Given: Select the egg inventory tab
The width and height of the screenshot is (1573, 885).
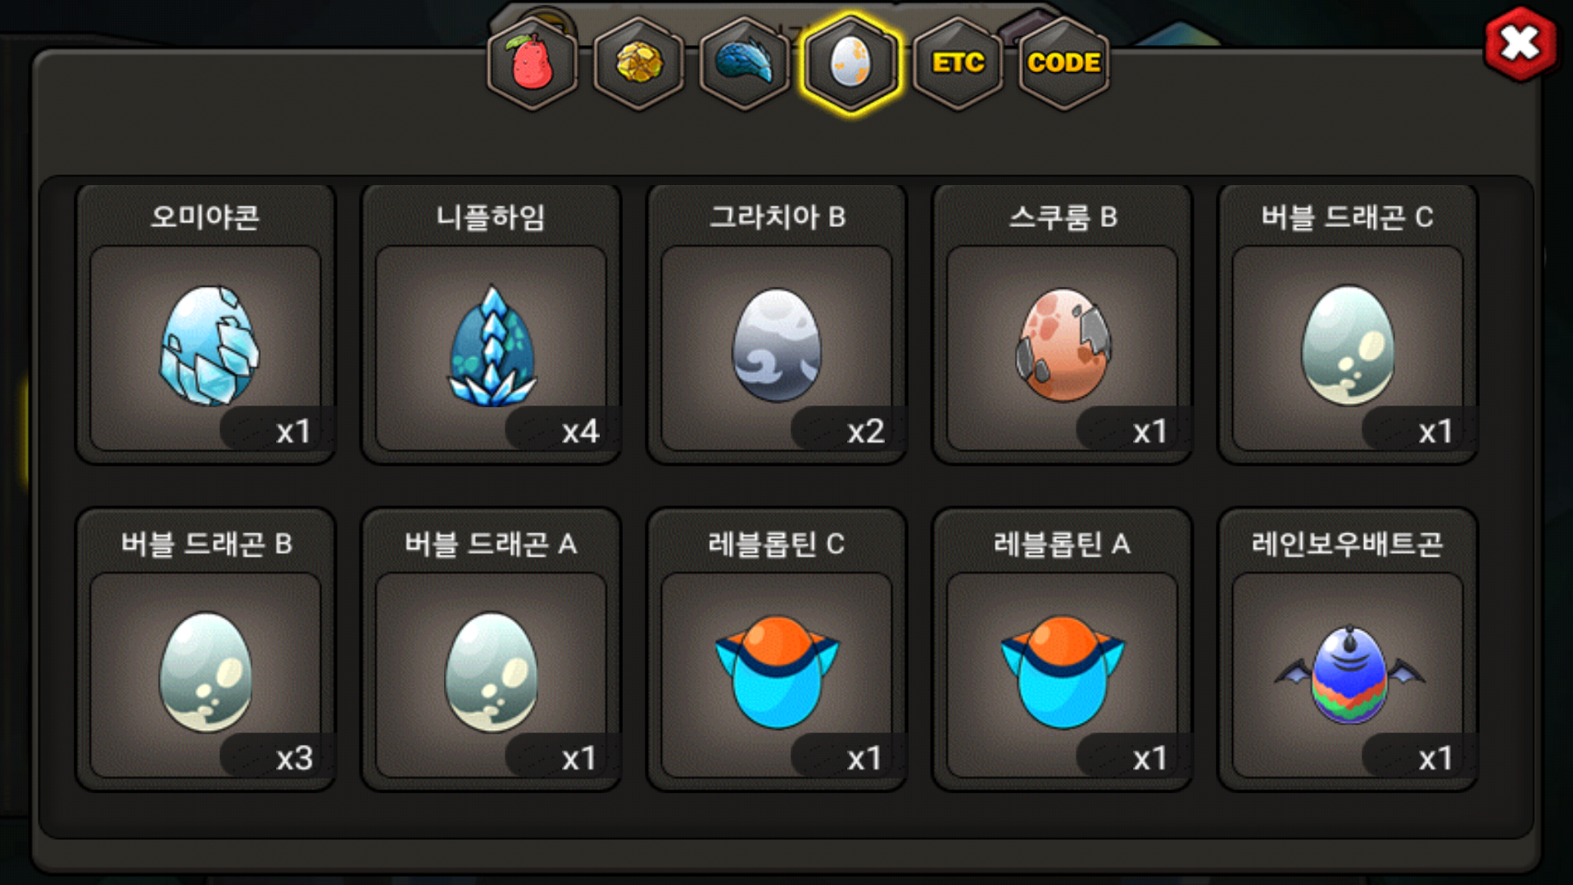Looking at the screenshot, I should pos(851,63).
